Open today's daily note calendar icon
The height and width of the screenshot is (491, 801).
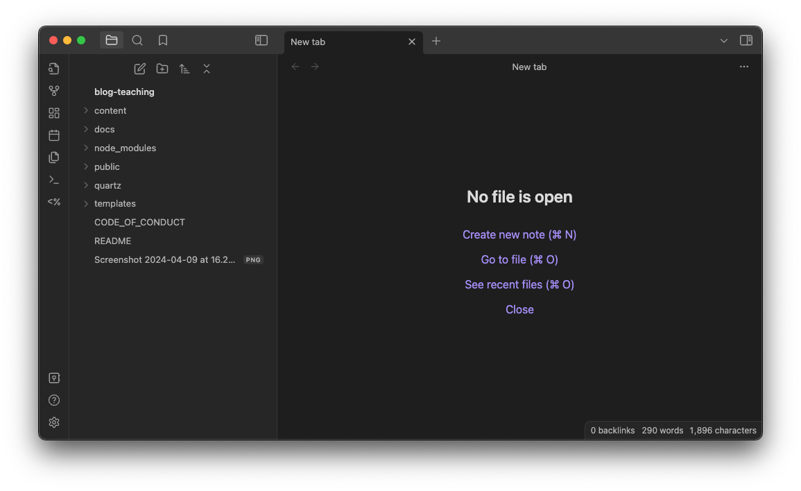(x=53, y=135)
